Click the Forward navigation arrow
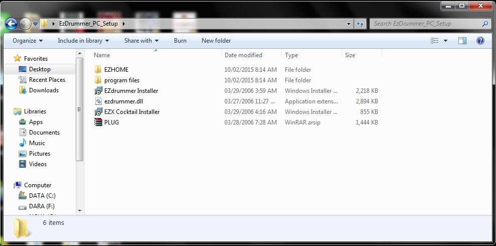Screen dimensions: 496x246 [x=25, y=24]
